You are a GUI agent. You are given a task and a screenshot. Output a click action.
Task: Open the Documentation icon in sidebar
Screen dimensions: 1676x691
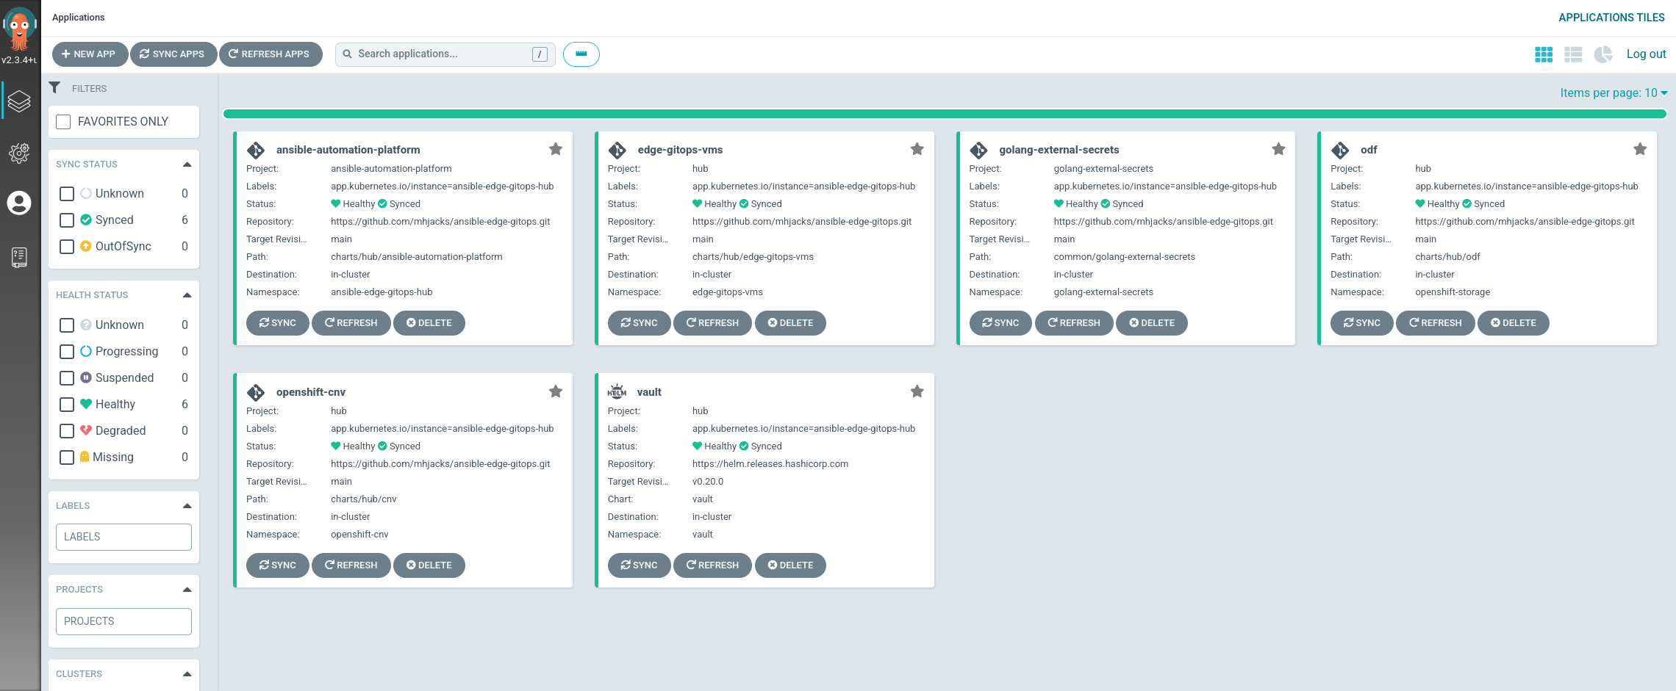point(19,257)
